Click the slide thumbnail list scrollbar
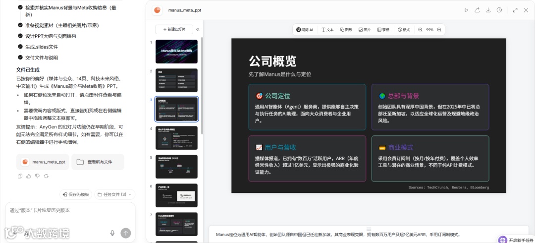The image size is (535, 243). (202, 85)
